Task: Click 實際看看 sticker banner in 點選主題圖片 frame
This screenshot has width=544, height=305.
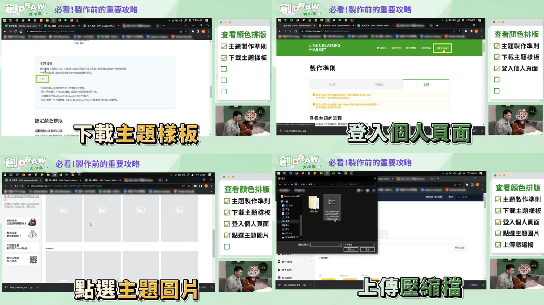Action: [21, 222]
